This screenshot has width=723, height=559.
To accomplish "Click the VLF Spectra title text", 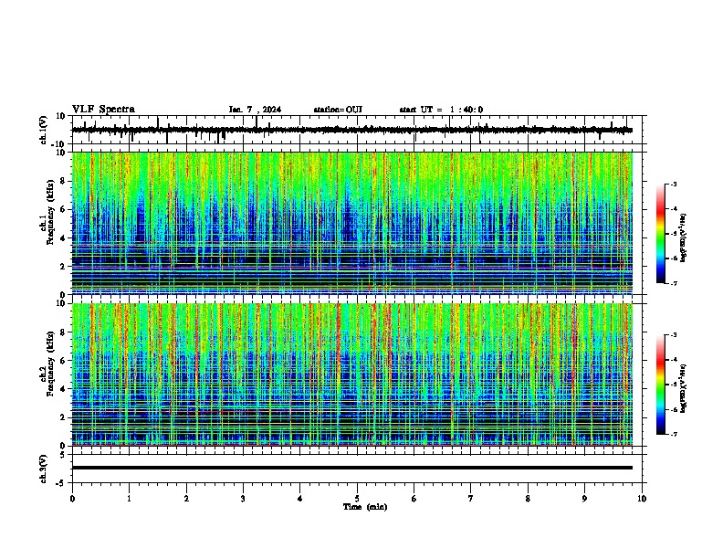I will 103,109.
